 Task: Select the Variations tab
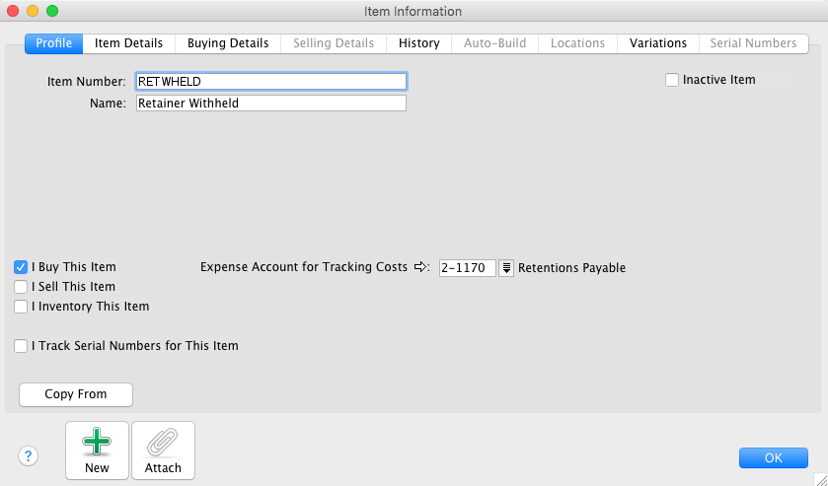click(x=658, y=43)
